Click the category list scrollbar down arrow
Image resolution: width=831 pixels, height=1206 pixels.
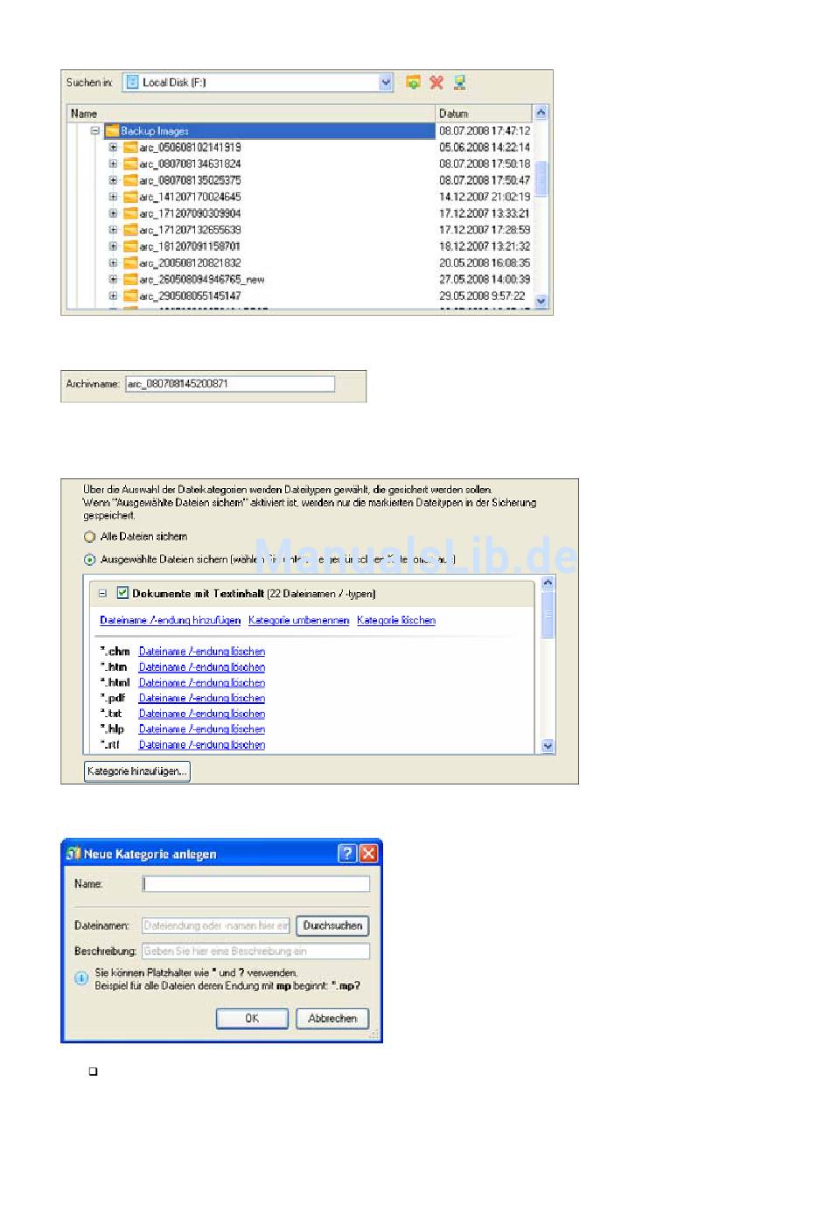pyautogui.click(x=548, y=746)
